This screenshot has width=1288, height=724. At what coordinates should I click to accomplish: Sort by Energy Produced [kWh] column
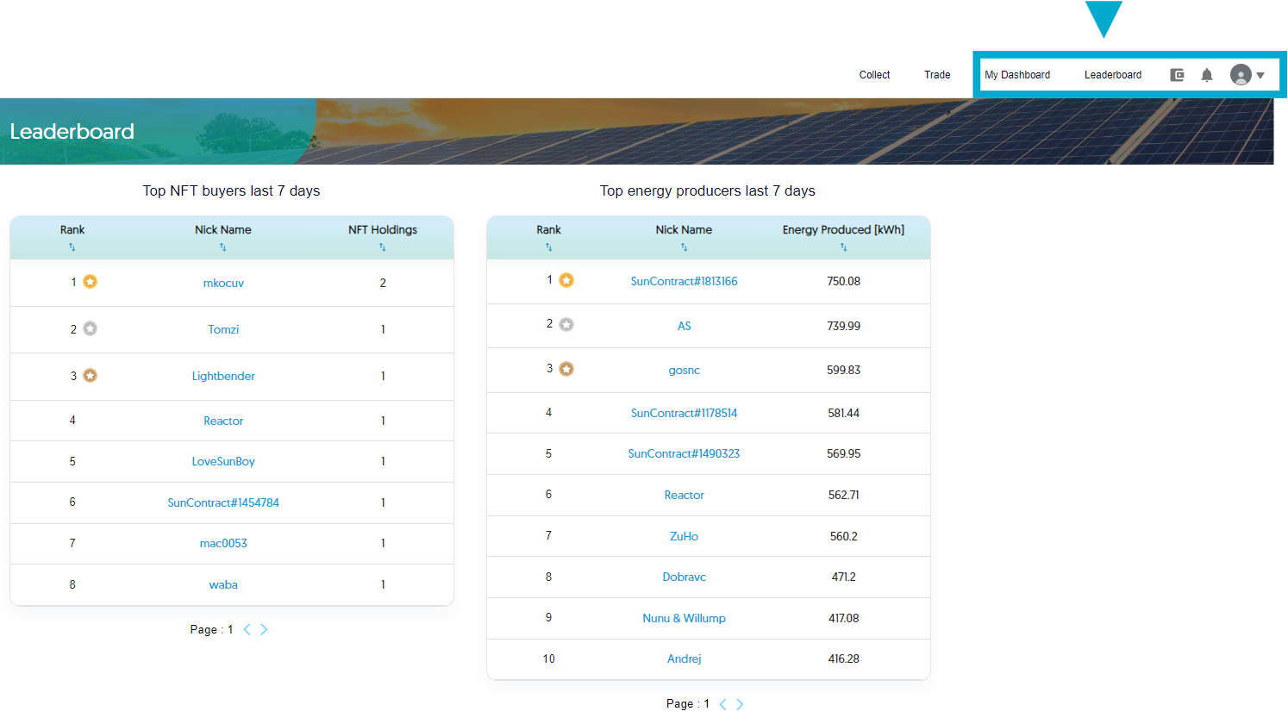pyautogui.click(x=843, y=247)
